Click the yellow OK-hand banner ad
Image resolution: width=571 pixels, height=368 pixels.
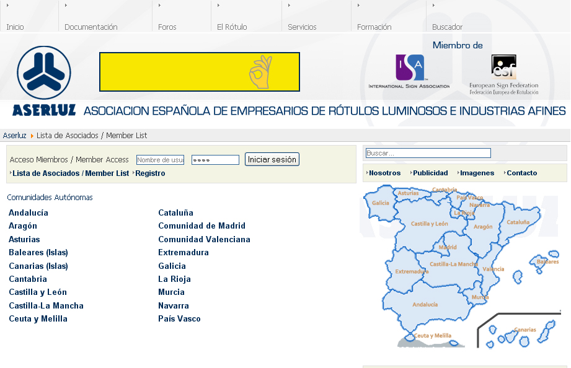point(200,72)
